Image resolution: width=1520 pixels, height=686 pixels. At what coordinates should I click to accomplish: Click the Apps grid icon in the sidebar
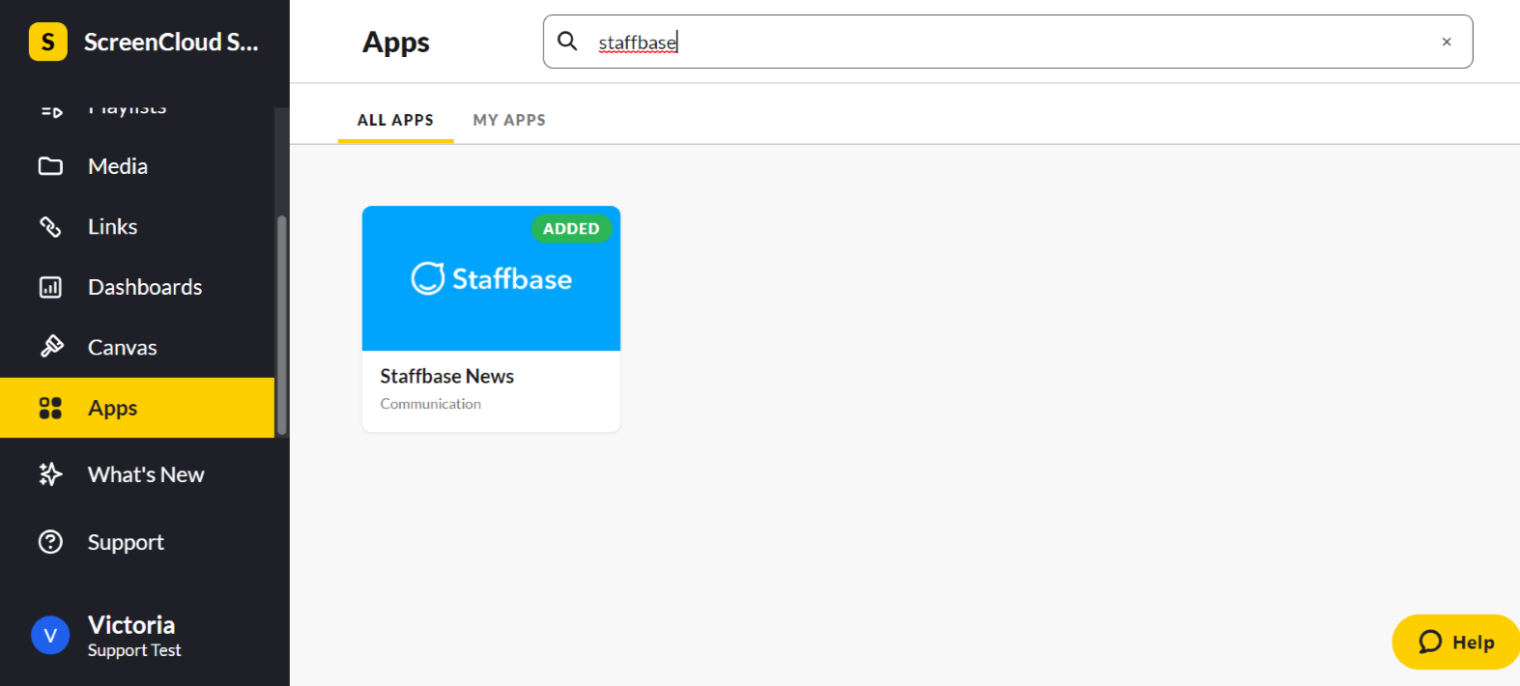tap(50, 408)
